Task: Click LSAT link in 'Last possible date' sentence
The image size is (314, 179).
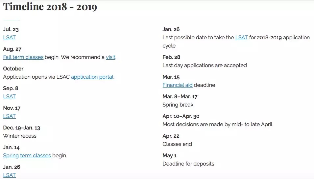Action: click(x=241, y=37)
